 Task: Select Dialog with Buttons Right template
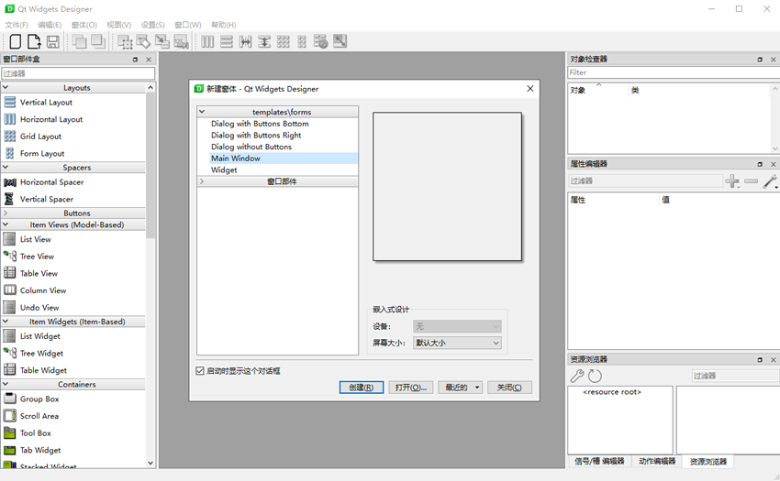click(256, 136)
